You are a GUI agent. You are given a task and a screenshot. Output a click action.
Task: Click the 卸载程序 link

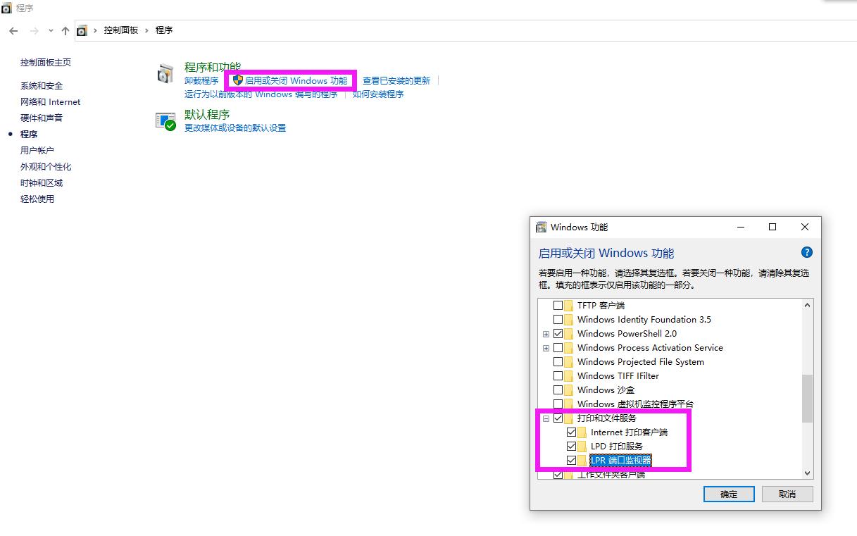tap(201, 81)
